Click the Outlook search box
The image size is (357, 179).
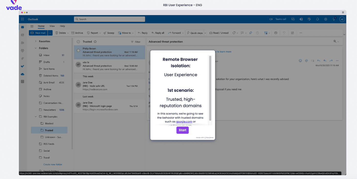[109, 19]
